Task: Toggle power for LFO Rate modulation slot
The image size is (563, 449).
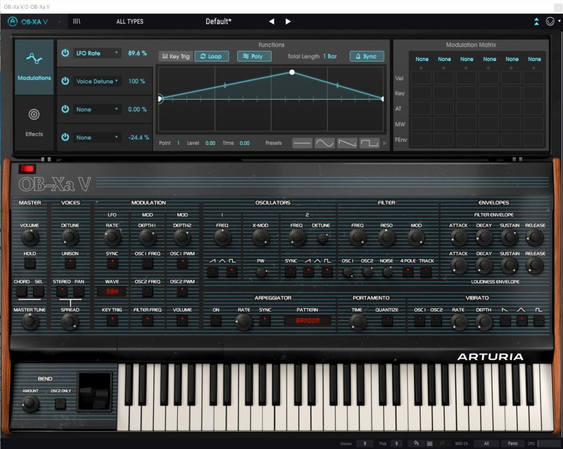Action: pos(65,53)
